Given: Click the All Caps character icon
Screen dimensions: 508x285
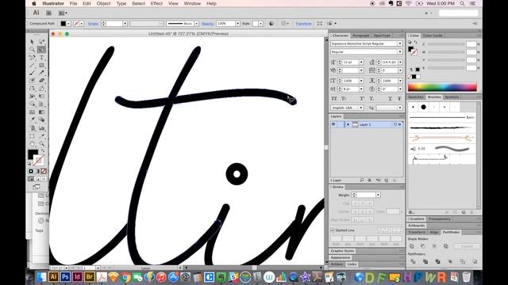Looking at the screenshot, I should click(334, 98).
